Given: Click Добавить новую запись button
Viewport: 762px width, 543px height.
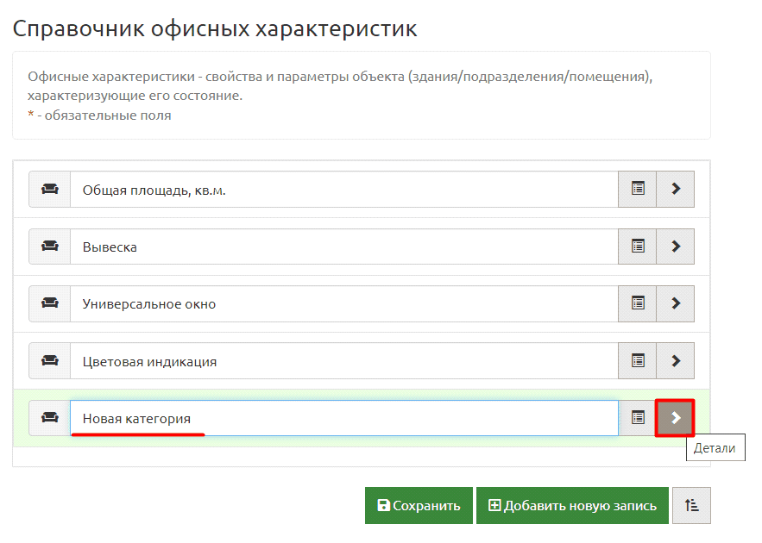Looking at the screenshot, I should [x=572, y=506].
